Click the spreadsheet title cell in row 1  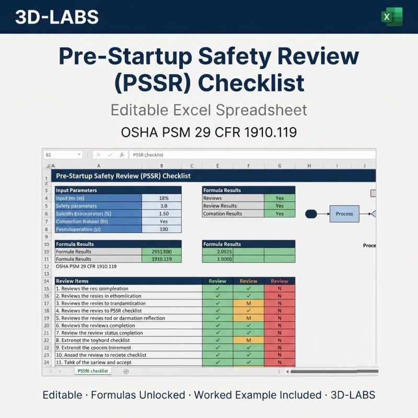coord(214,176)
